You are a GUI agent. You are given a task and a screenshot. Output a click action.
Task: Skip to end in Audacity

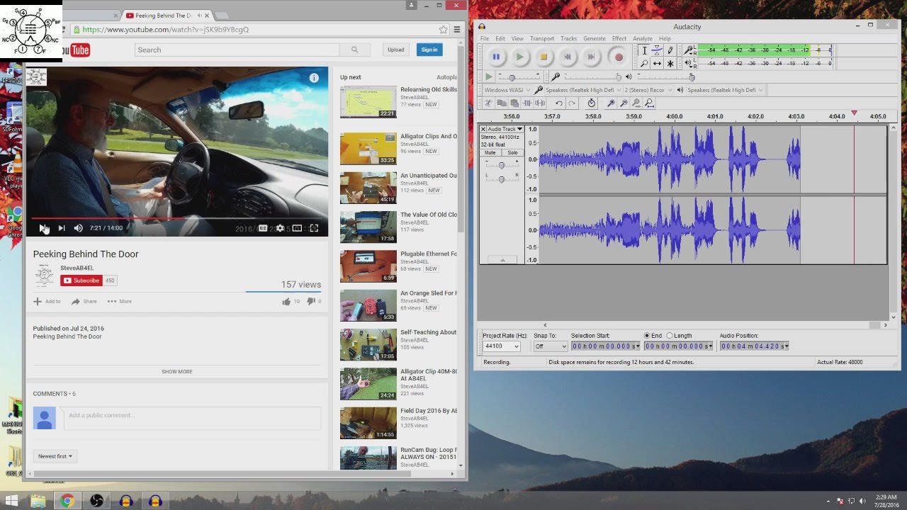click(x=591, y=57)
